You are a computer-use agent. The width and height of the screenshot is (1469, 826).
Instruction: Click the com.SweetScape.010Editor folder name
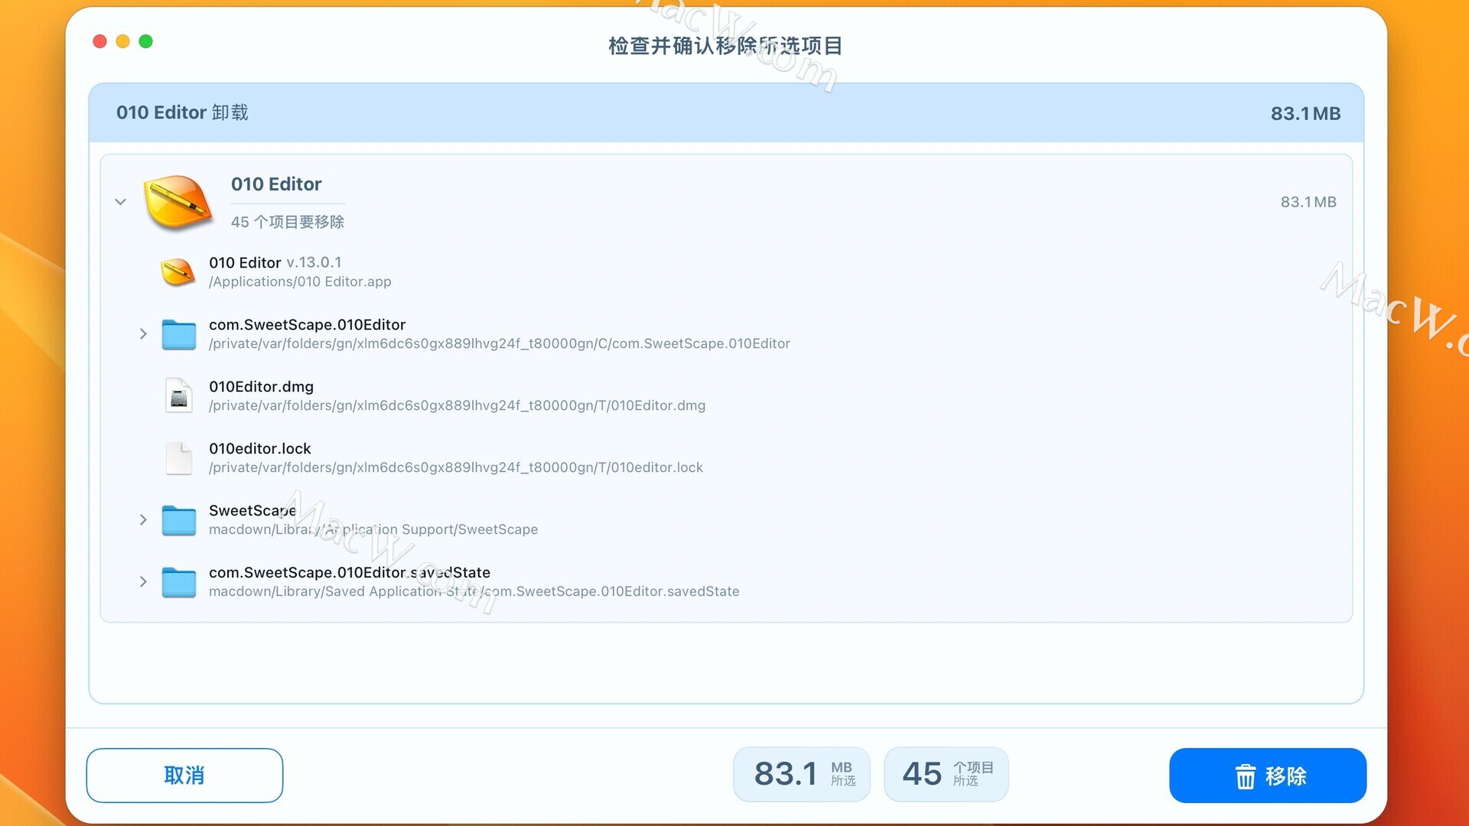(307, 325)
